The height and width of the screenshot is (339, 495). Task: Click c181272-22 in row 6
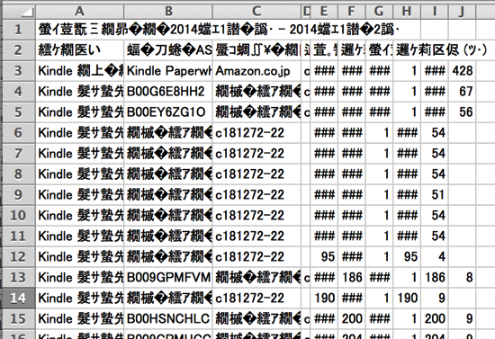tap(256, 133)
